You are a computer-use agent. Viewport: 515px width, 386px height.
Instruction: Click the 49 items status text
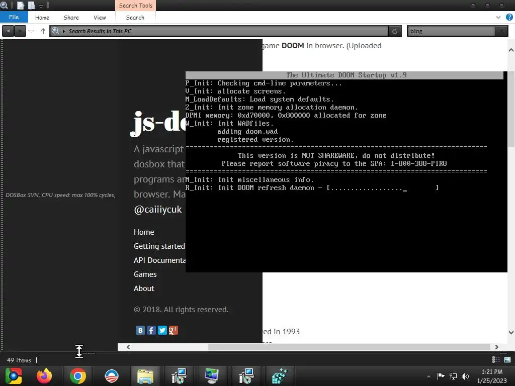19,360
